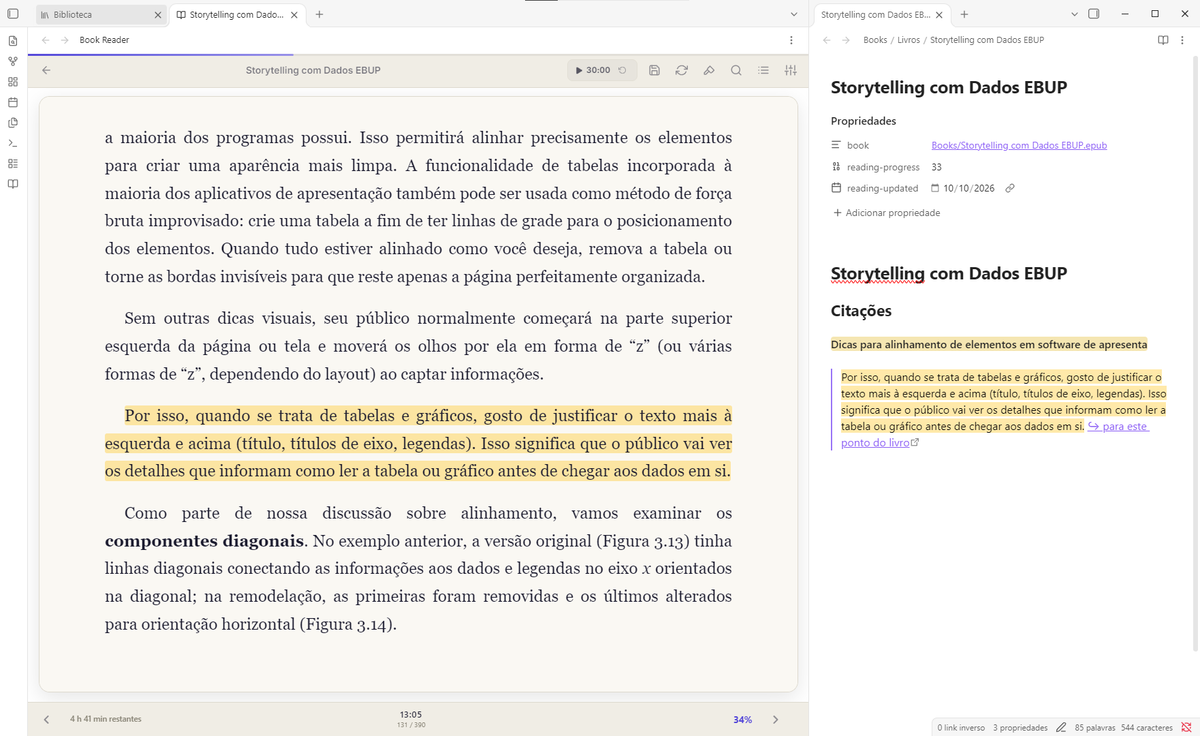Open reader display settings sliders
Viewport: 1200px width, 736px height.
pyautogui.click(x=791, y=70)
